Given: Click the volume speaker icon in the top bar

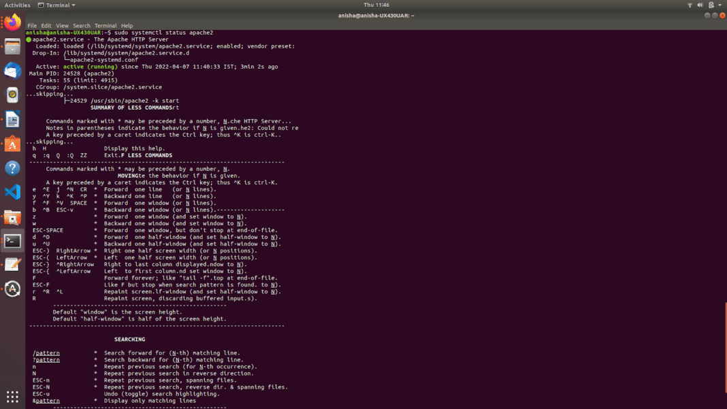Looking at the screenshot, I should [x=700, y=5].
